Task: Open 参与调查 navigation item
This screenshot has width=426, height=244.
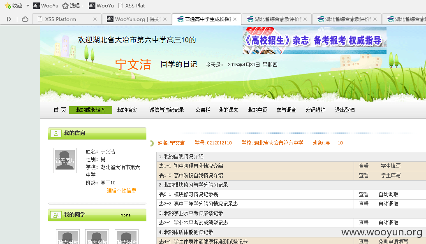Action: pos(286,110)
